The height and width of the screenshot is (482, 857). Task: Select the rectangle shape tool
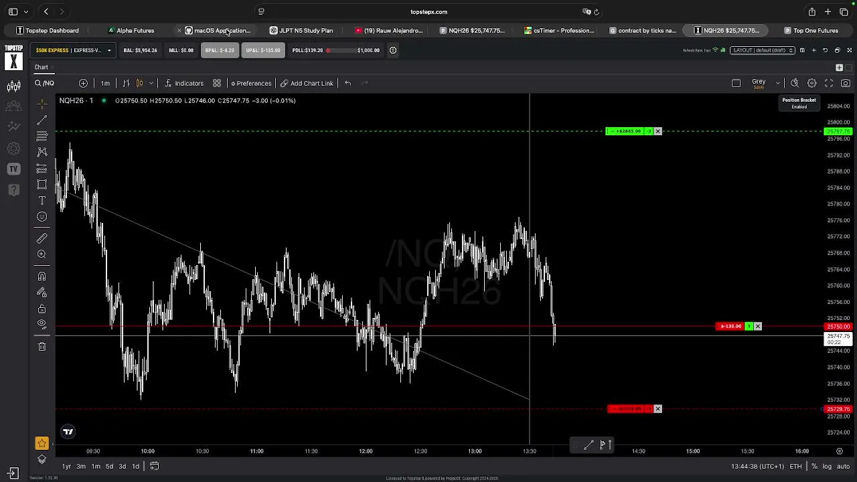[42, 184]
